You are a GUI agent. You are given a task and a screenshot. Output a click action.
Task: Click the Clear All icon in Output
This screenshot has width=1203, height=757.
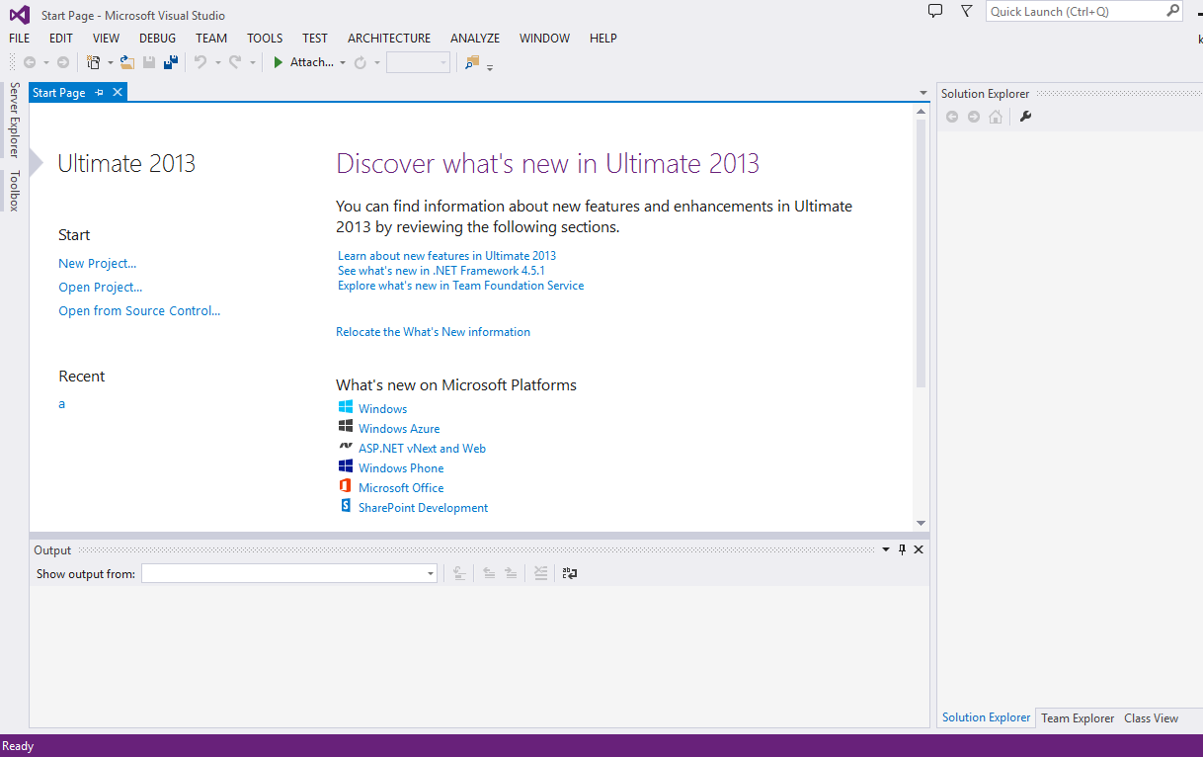pyautogui.click(x=540, y=573)
